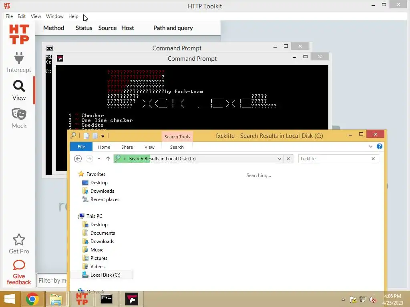Click the New folder quick access icon

point(95,136)
